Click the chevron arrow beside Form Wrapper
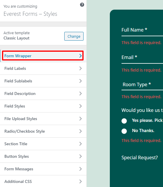The width and height of the screenshot is (163, 187). coord(81,56)
